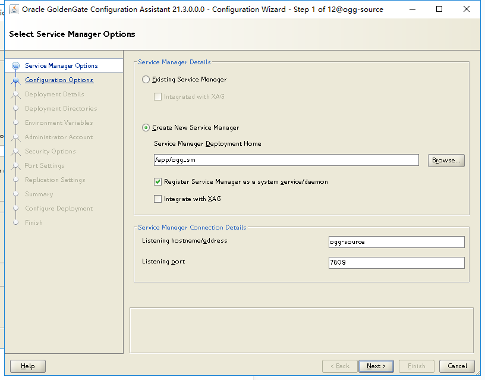This screenshot has height=380, width=485.
Task: Cancel the configuration wizard
Action: point(457,366)
